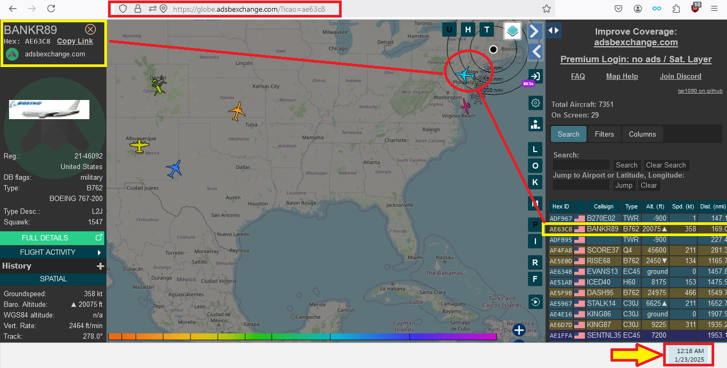Copy link for hex AE63C8
The width and height of the screenshot is (727, 368).
tap(75, 41)
